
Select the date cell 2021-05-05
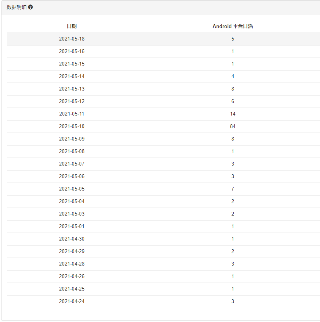click(x=72, y=189)
